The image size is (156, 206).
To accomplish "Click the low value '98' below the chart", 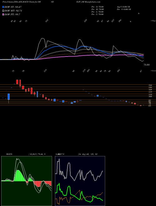I will pos(74,71).
